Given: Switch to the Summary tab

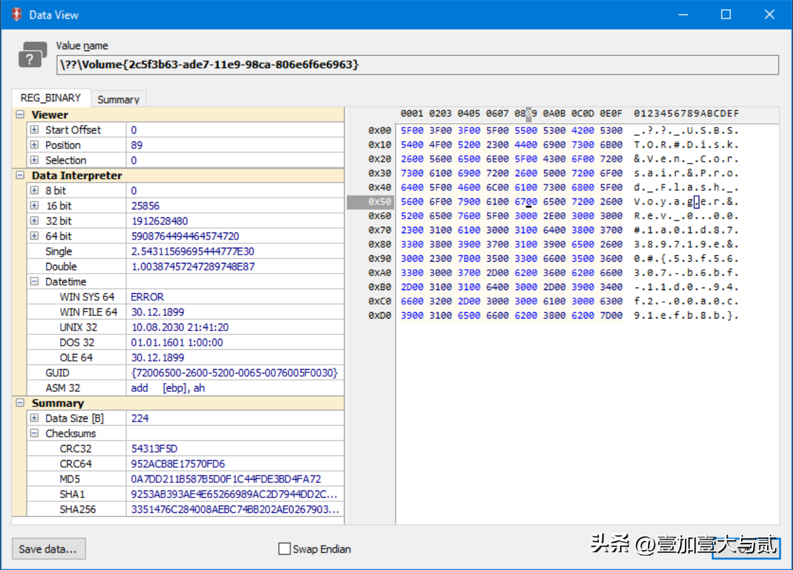Looking at the screenshot, I should click(x=118, y=99).
